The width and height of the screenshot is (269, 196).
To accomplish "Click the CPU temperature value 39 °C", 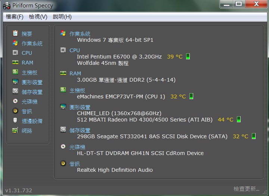I will coord(174,57).
